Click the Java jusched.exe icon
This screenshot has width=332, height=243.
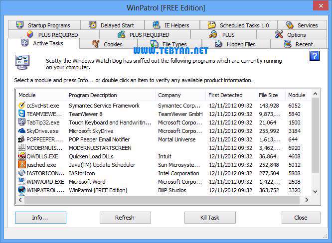coord(21,164)
